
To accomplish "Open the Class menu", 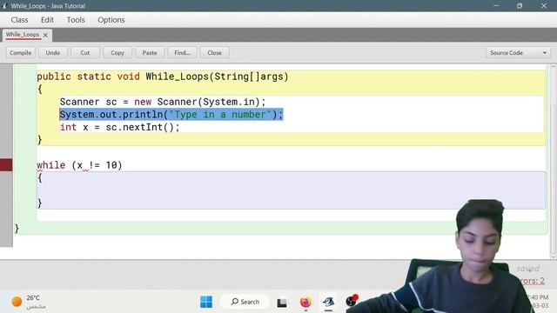I will 19,20.
